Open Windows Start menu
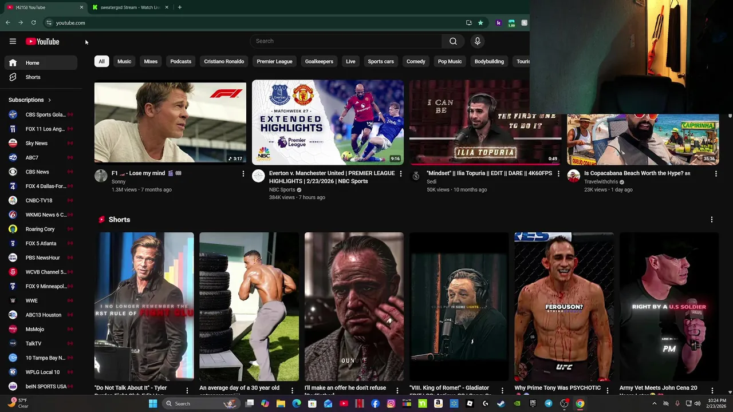Image resolution: width=733 pixels, height=412 pixels. coord(153,403)
